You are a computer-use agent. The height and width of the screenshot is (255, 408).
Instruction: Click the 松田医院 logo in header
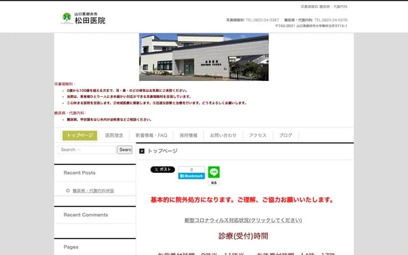point(84,18)
